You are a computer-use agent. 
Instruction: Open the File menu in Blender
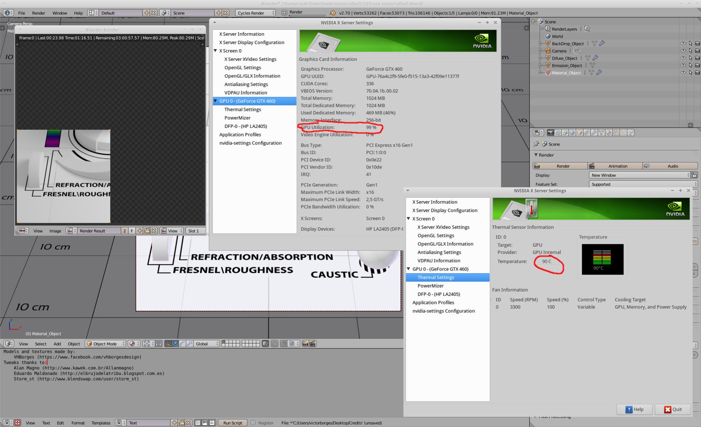(22, 13)
